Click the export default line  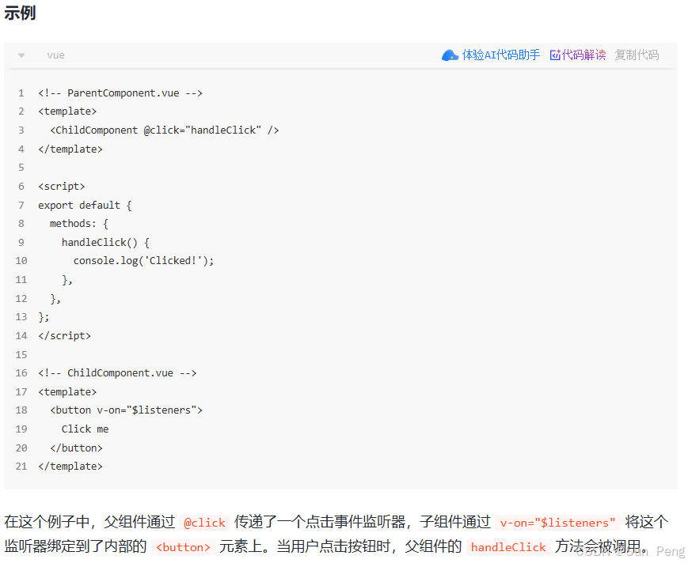click(x=85, y=205)
